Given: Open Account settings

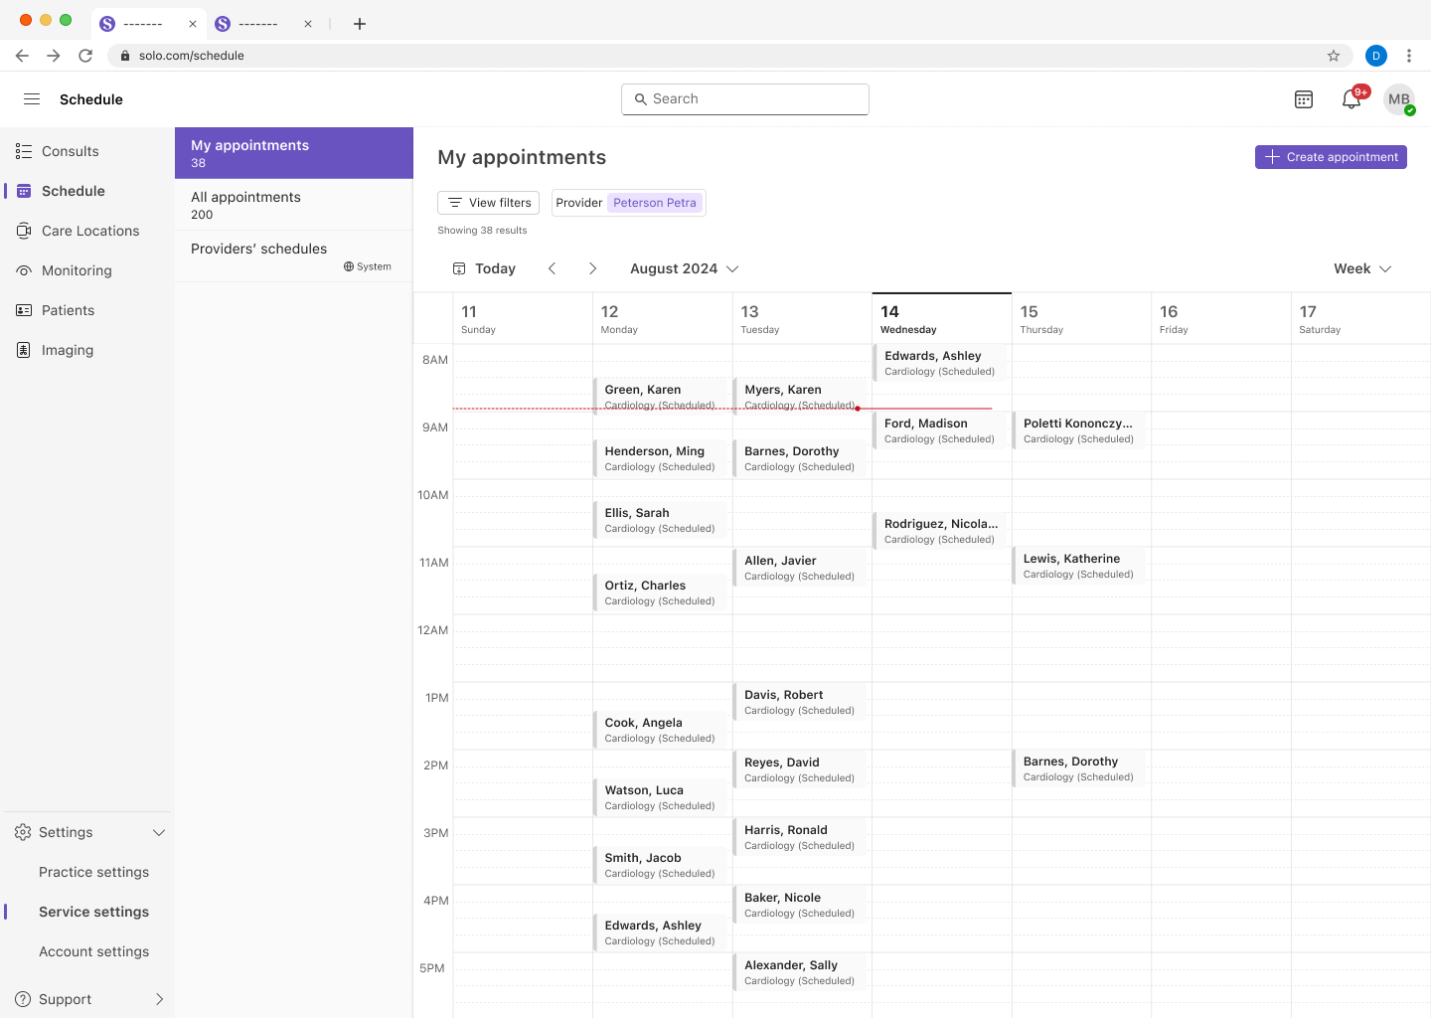Looking at the screenshot, I should tap(93, 951).
